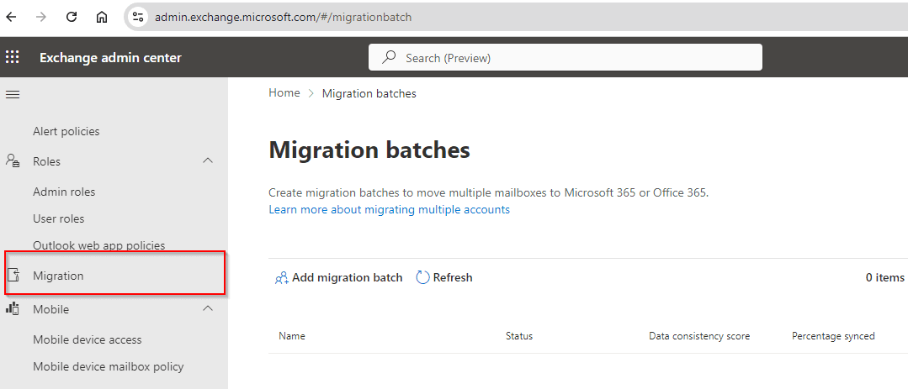Click the browser reload page icon
This screenshot has width=908, height=389.
(72, 17)
